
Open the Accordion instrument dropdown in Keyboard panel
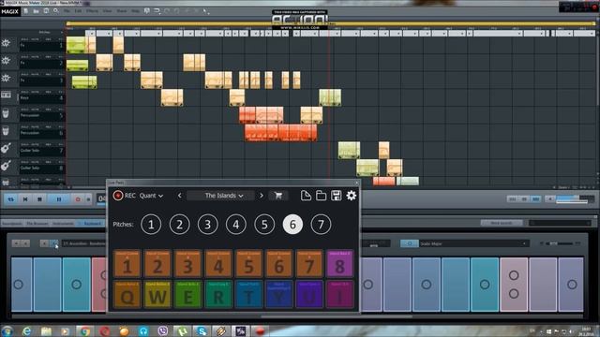[x=84, y=243]
